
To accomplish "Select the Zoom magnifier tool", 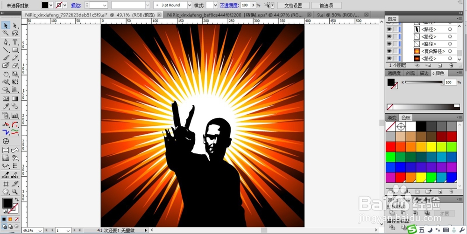I will [x=15, y=191].
